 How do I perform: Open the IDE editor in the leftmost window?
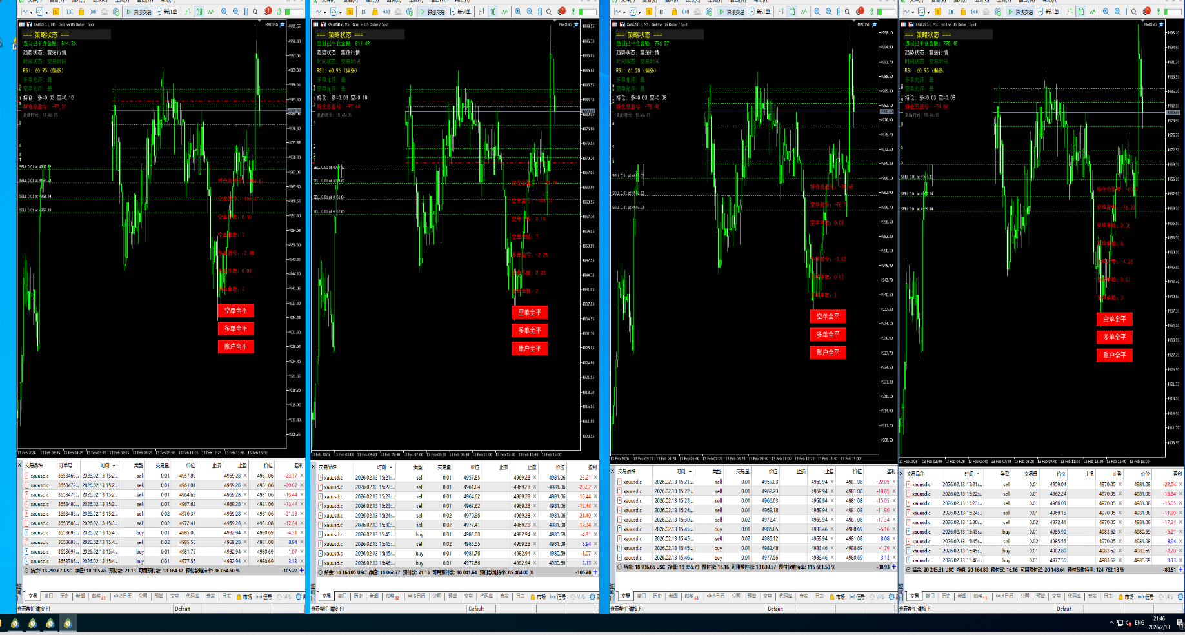tap(69, 12)
